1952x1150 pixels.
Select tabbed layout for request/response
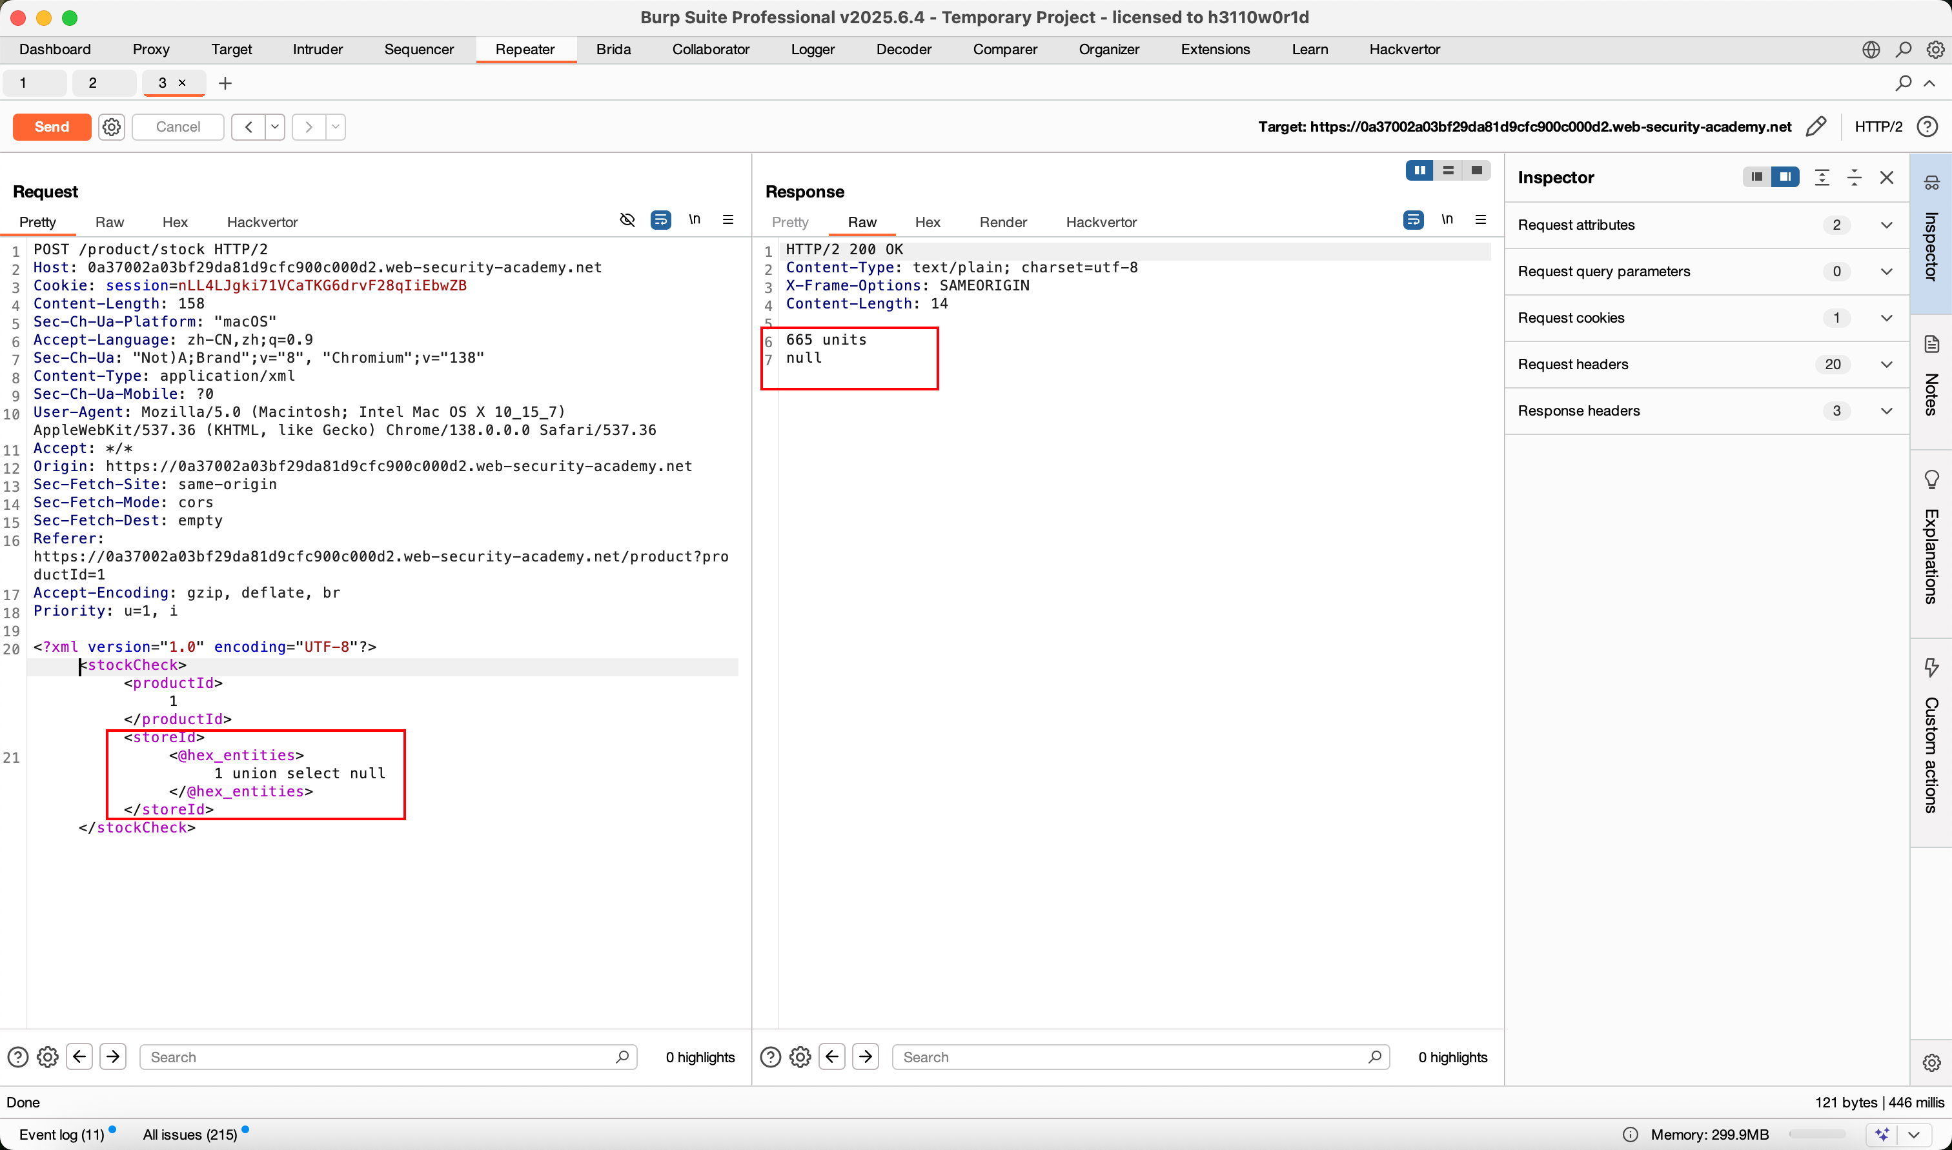click(x=1476, y=170)
